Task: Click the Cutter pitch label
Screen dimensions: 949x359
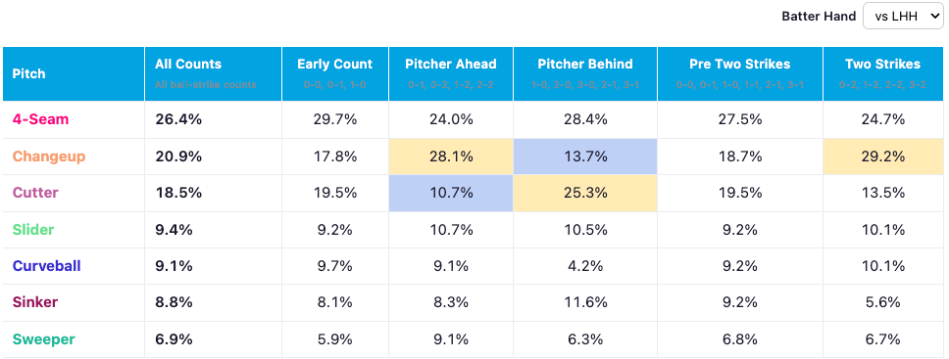Action: (35, 194)
